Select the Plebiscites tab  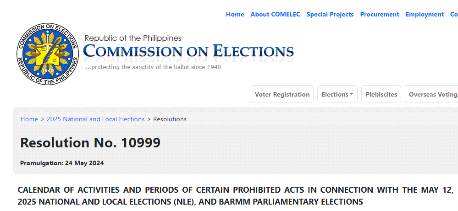point(381,94)
